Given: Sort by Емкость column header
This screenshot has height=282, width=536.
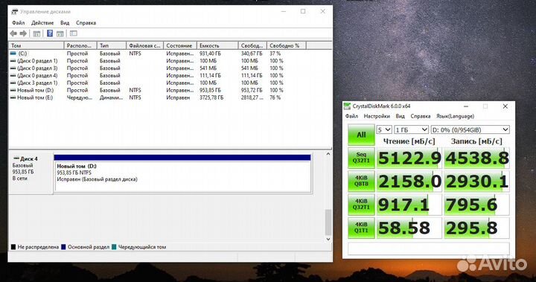Looking at the screenshot, I should click(x=217, y=45).
